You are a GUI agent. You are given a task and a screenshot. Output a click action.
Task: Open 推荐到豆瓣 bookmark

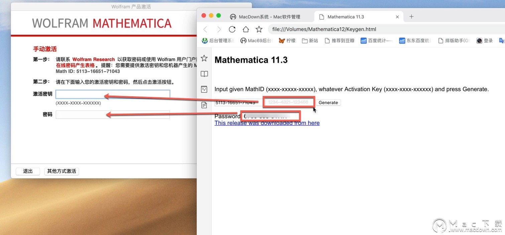pyautogui.click(x=339, y=41)
